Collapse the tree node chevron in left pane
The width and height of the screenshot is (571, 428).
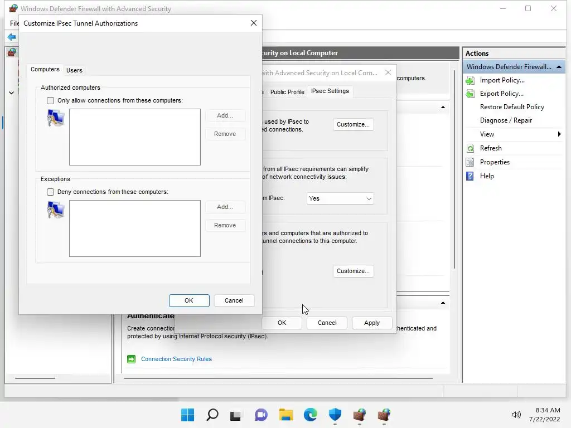(11, 93)
